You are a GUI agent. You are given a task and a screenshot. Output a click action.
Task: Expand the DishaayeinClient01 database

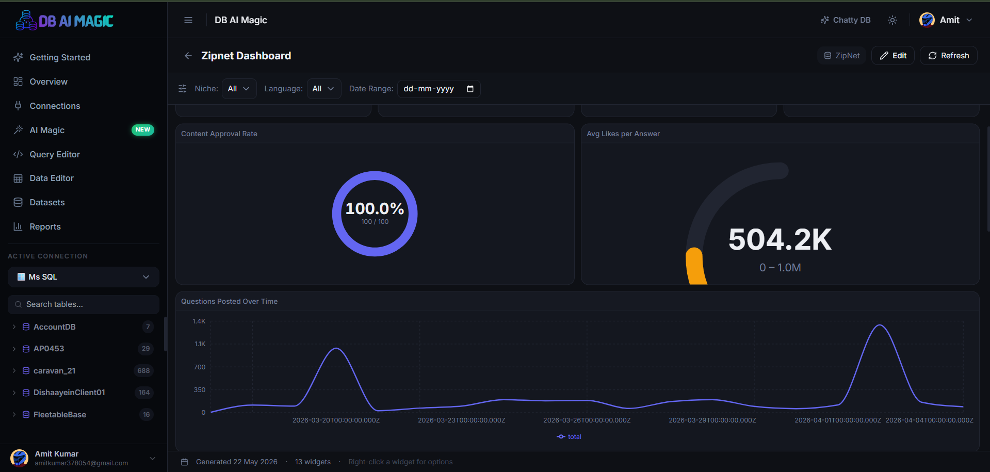click(14, 393)
